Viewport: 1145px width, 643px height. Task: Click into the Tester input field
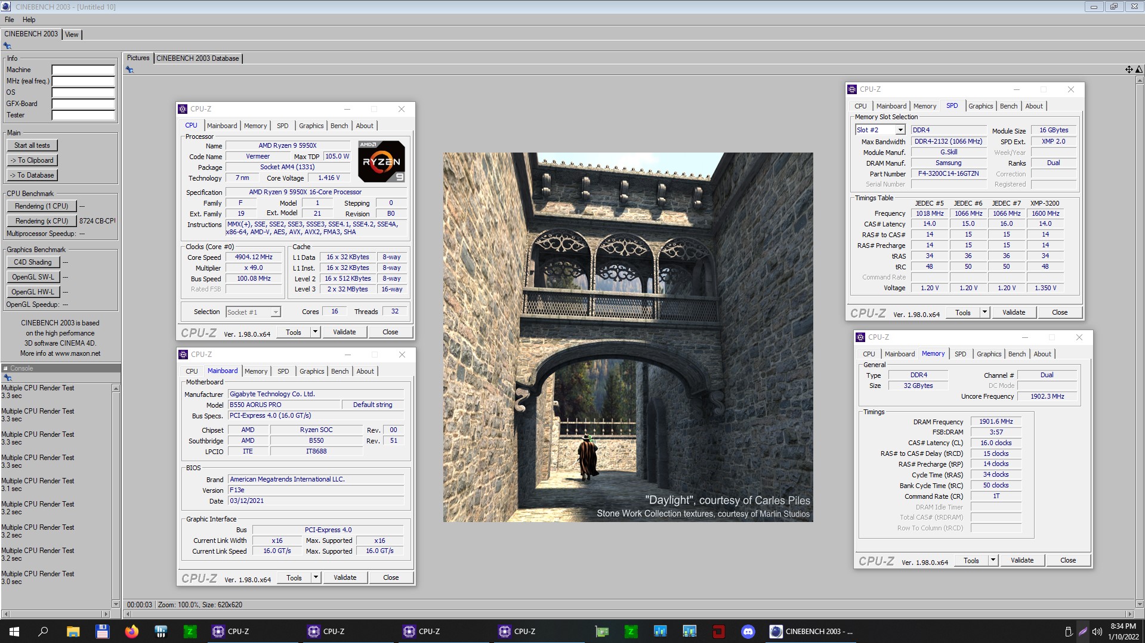point(83,115)
